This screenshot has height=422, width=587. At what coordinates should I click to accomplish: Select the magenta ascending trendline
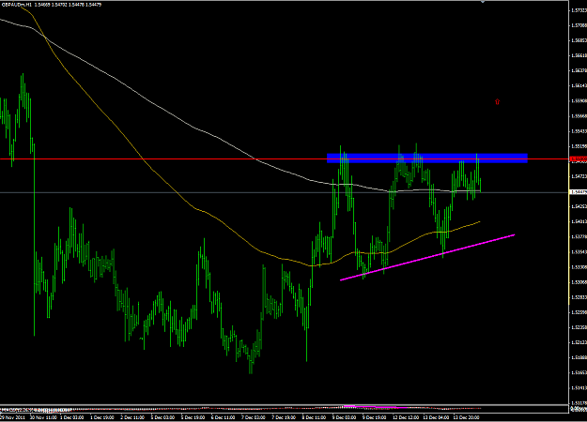tap(427, 257)
